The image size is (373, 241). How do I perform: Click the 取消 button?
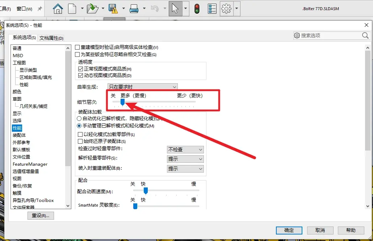point(320,230)
